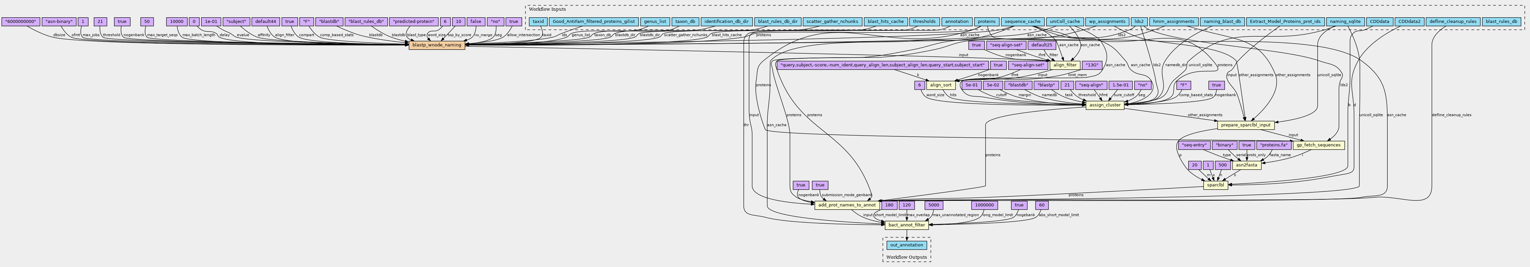Select the query,subject,-score sort key node
The width and height of the screenshot is (1530, 267).
click(882, 65)
